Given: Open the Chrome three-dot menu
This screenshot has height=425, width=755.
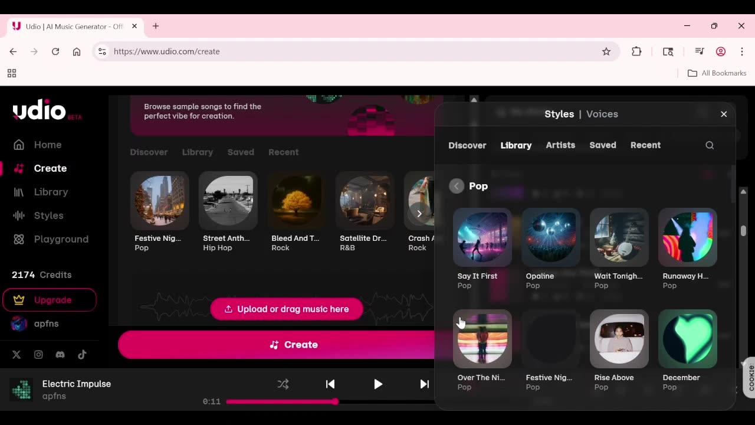Looking at the screenshot, I should pyautogui.click(x=742, y=51).
